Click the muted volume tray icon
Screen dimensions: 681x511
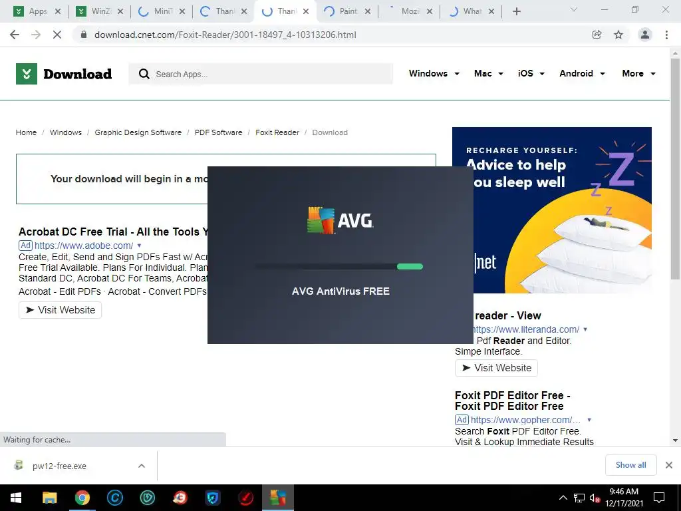[x=595, y=498]
